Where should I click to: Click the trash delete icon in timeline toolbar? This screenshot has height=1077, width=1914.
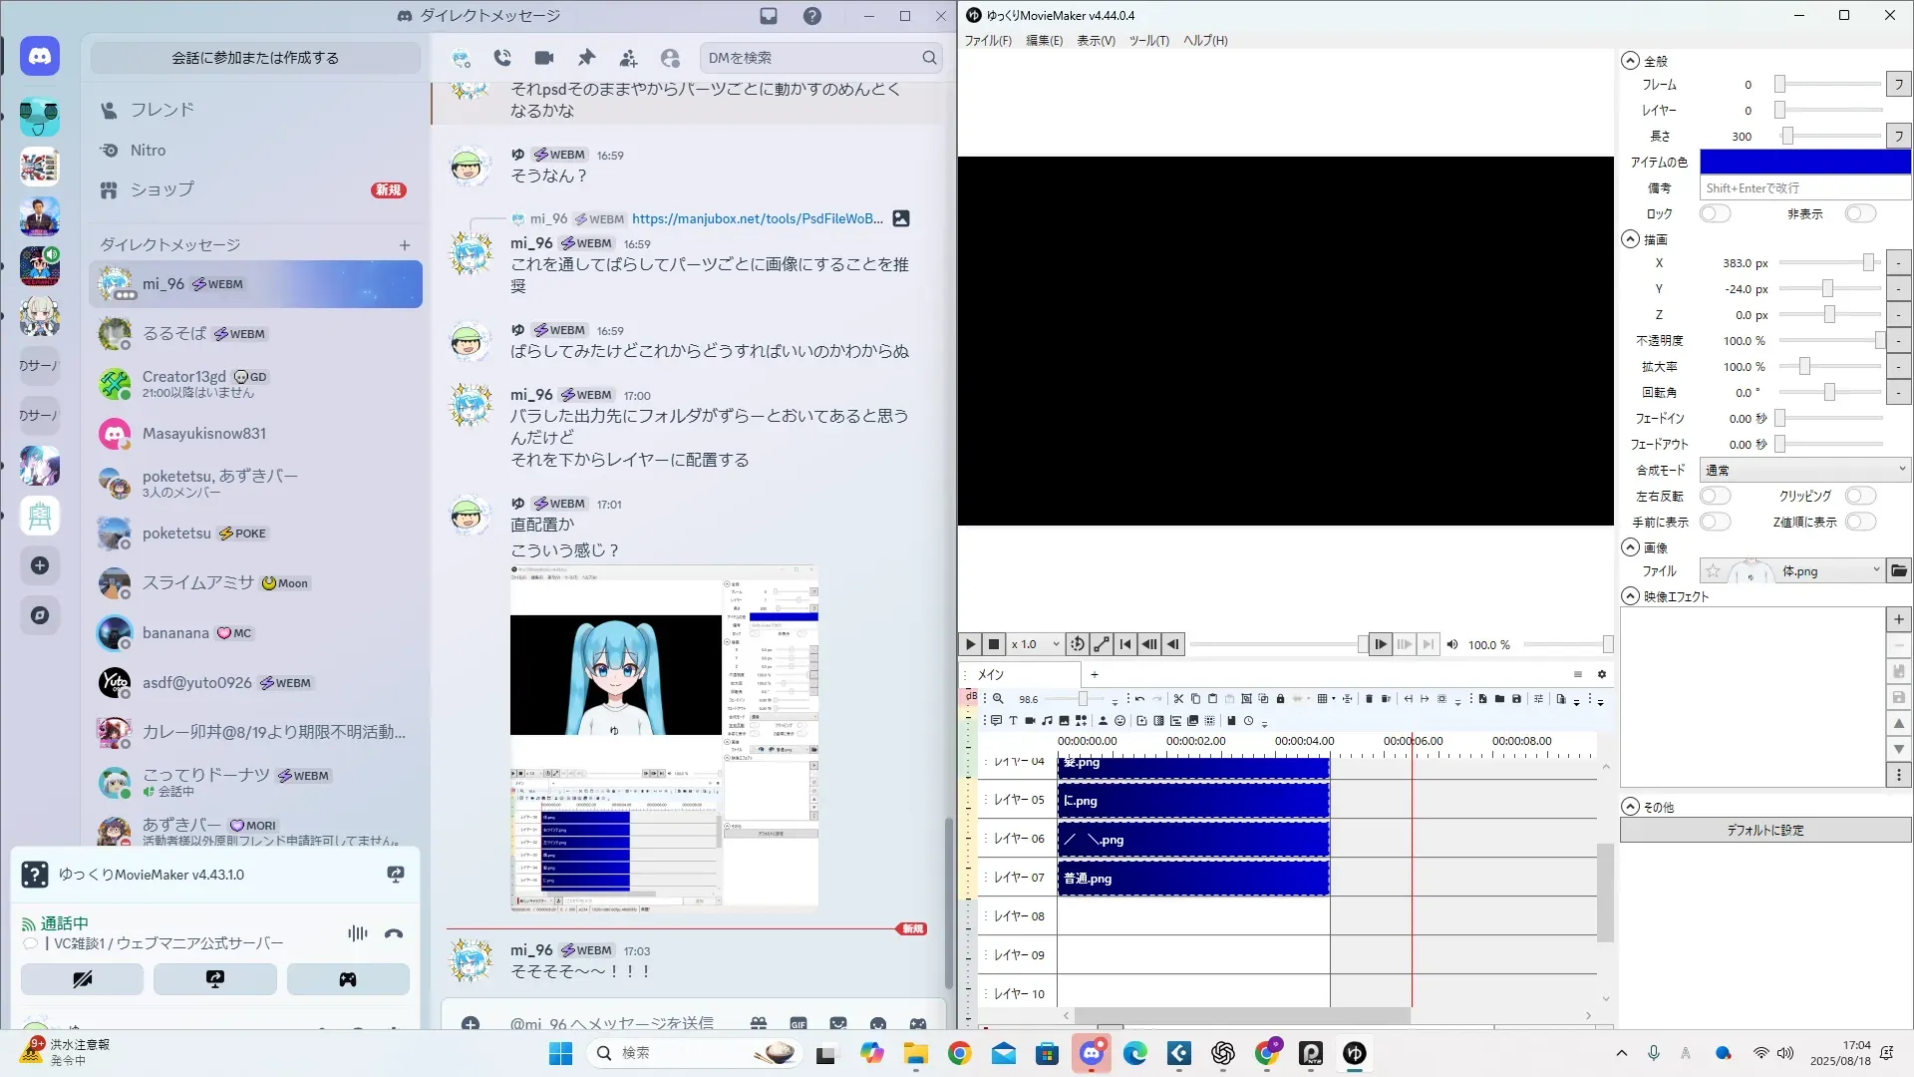[x=1369, y=699]
